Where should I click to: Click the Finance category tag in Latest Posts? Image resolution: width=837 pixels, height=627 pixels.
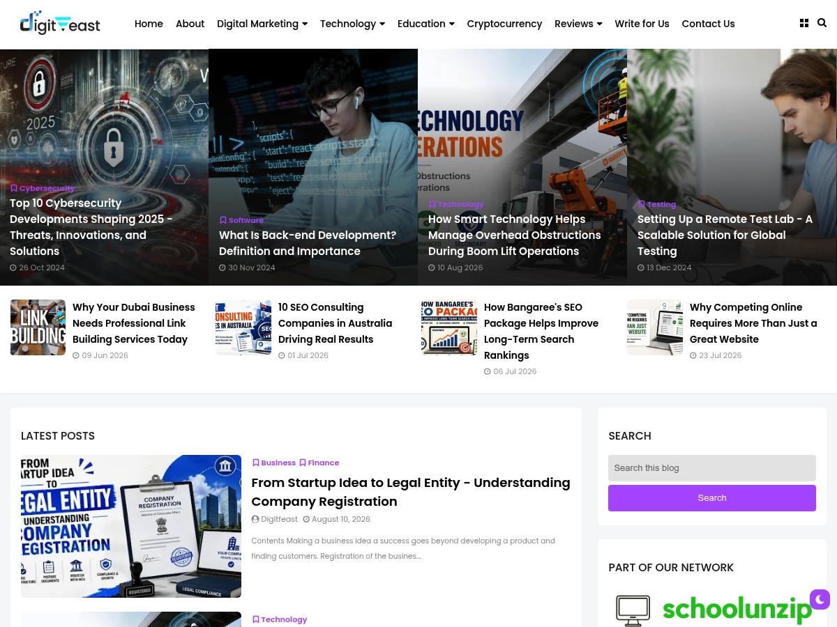(x=319, y=463)
